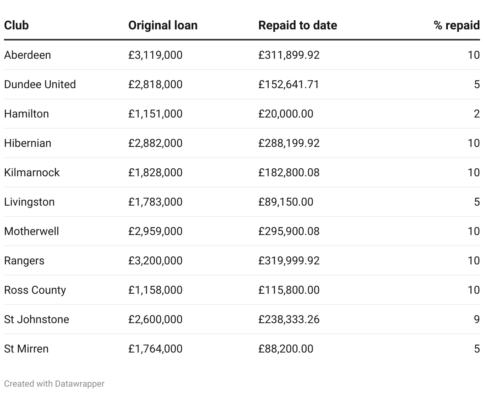Select Hamilton's 2 percent repaid value
Viewport: 484px width, 393px height.
tap(476, 114)
